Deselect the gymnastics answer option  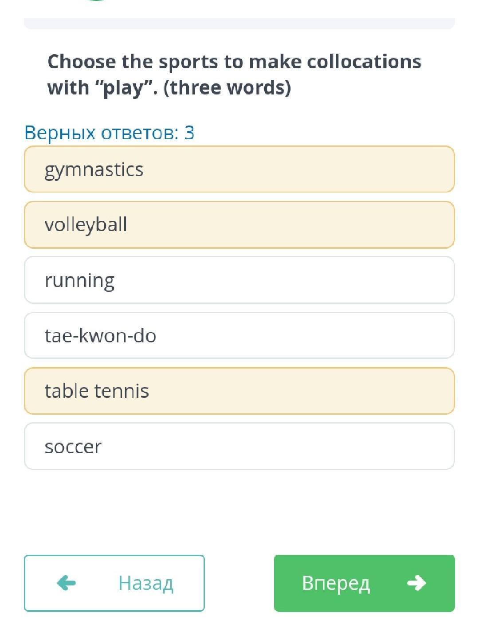point(239,169)
